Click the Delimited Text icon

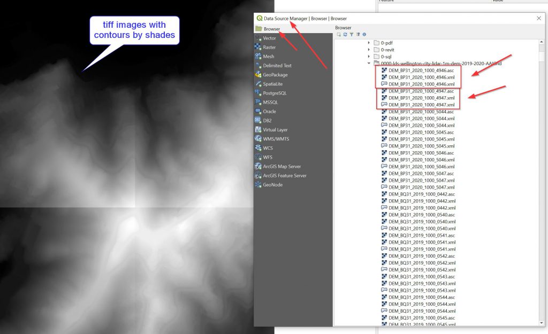258,66
